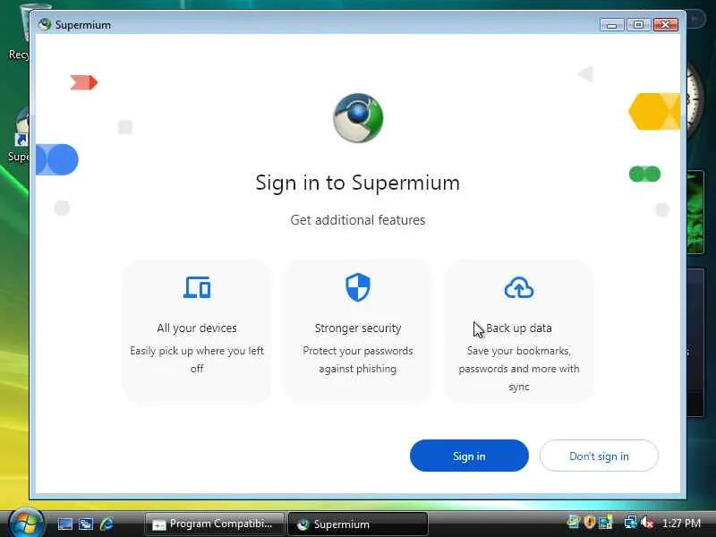Switch to Program Compatibility taskbar button

coord(214,524)
